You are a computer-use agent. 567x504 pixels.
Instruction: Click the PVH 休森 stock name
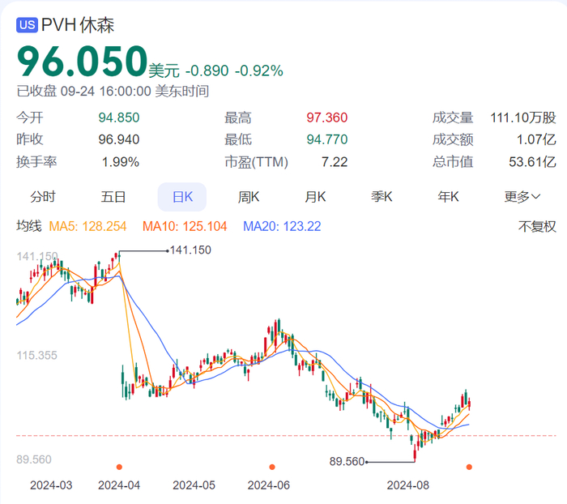click(78, 25)
